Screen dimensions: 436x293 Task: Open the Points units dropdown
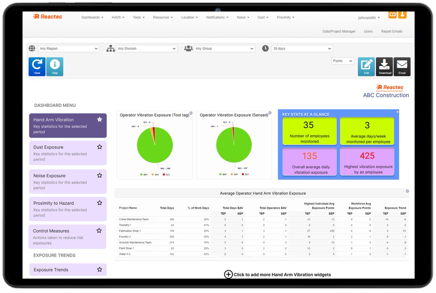343,61
